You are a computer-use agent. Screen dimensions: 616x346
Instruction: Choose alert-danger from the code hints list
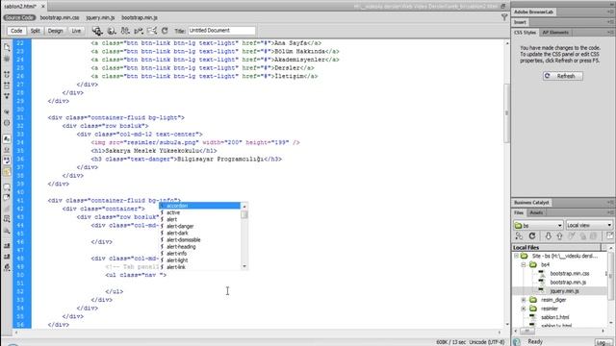coord(180,227)
